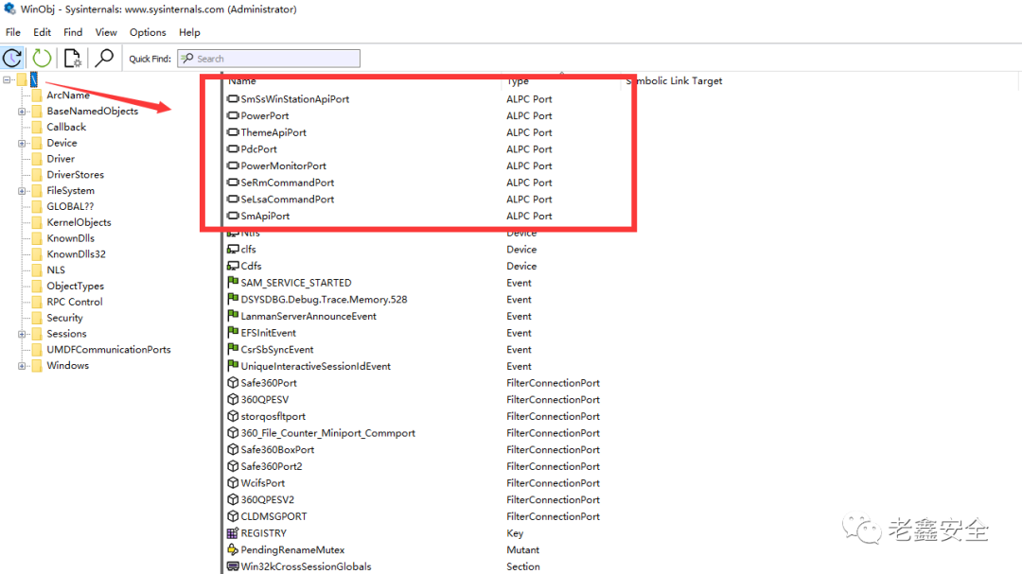Open the Find menu
1022x574 pixels.
coord(73,32)
